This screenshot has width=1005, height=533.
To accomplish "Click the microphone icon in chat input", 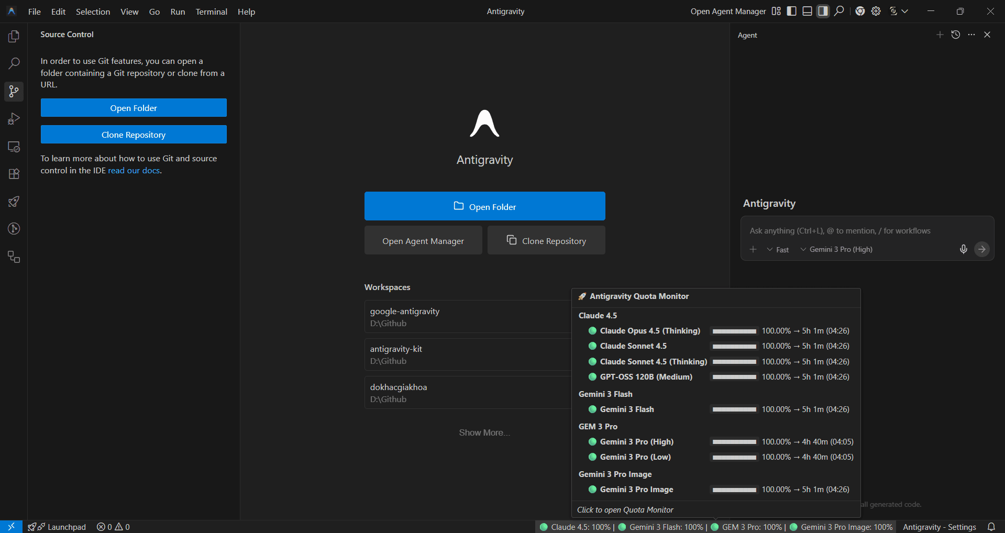I will [x=963, y=249].
